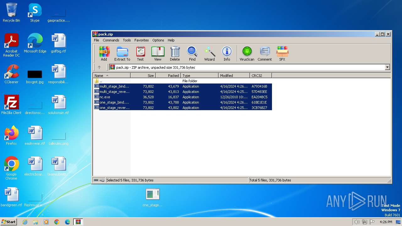Sort by the Packed column header

168,76
